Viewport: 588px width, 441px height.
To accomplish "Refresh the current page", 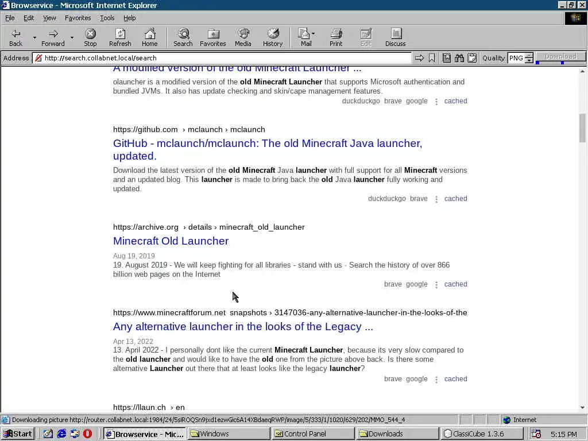I will tap(120, 37).
